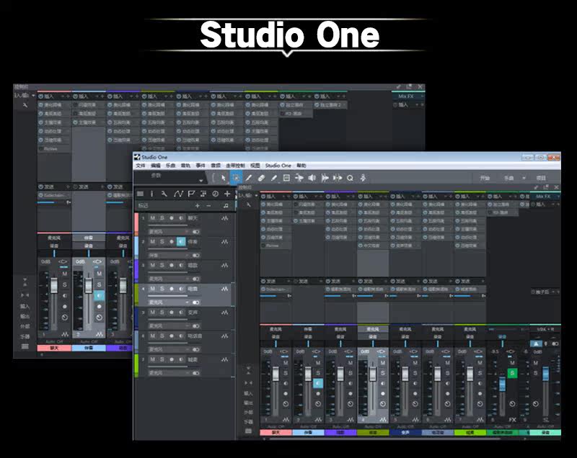Disable the green Solo on channel 8
Viewport: 577px width, 458px height.
[512, 373]
